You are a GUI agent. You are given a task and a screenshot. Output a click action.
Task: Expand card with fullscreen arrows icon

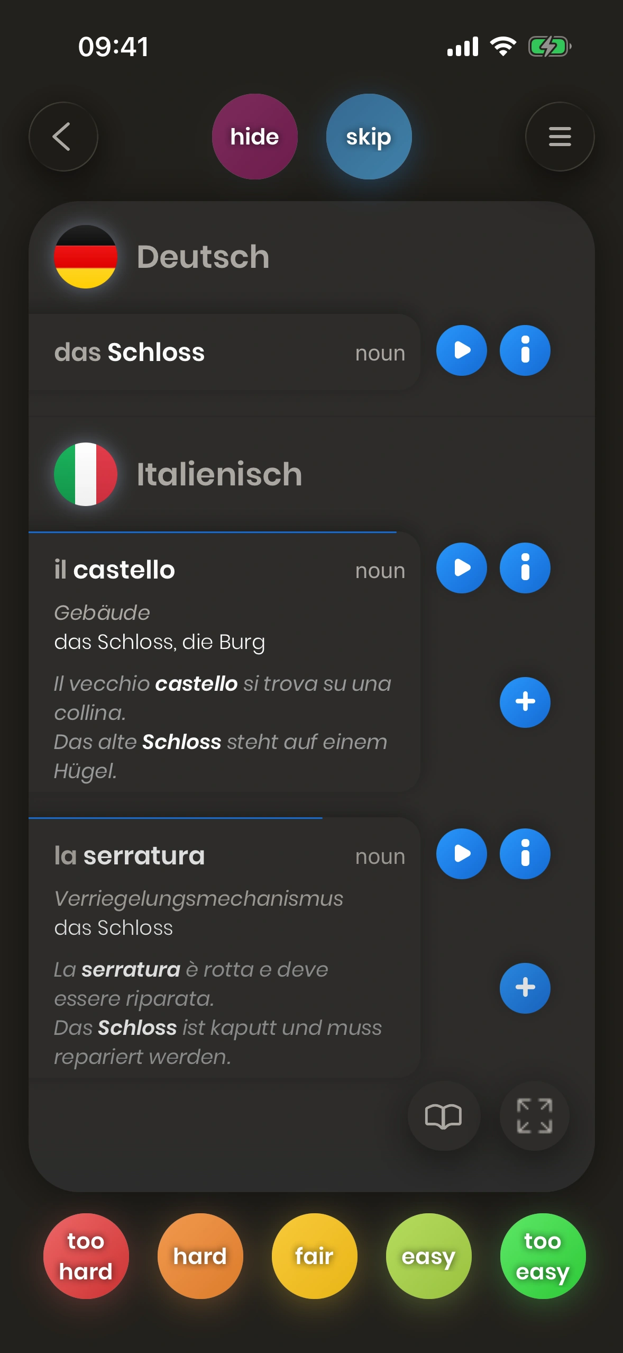click(x=534, y=1116)
